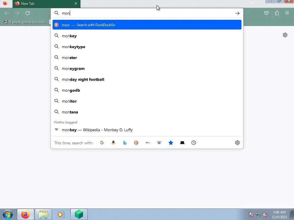Pick "monday night football" suggestion
Screen dimensions: 294x220
147,79
